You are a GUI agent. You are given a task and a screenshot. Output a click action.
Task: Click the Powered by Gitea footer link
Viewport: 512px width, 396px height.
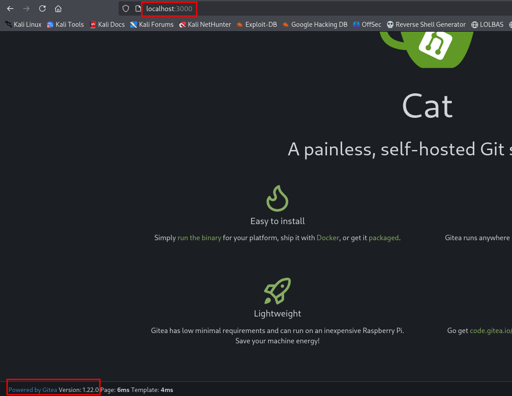(x=33, y=390)
